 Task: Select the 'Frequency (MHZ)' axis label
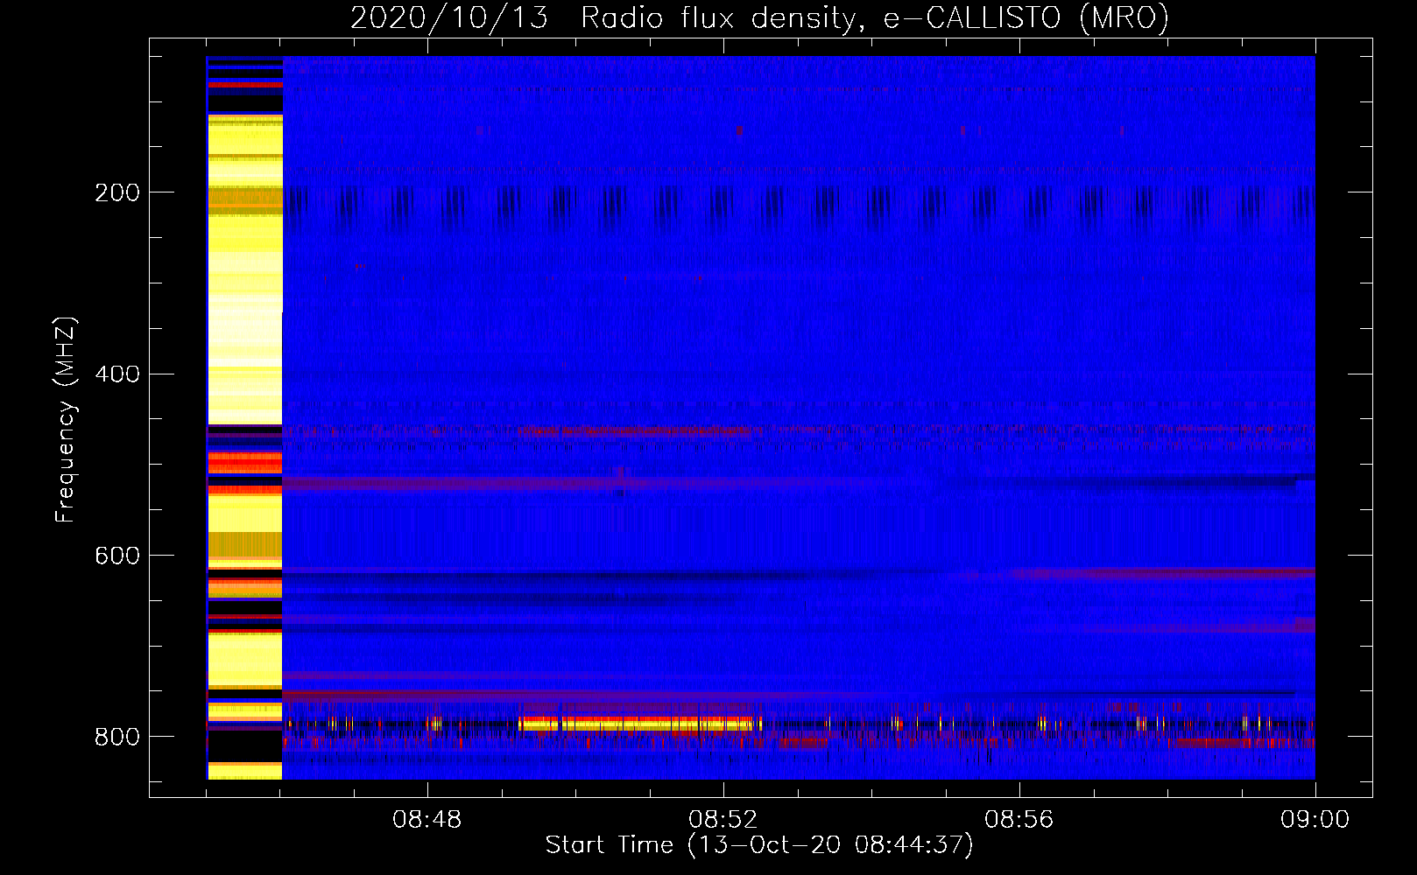66,420
